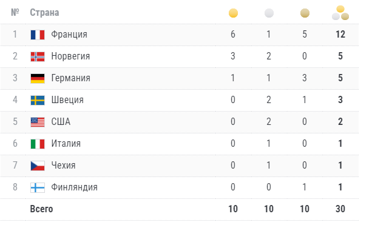
Task: Click the silver medal column icon
Action: [x=269, y=13]
